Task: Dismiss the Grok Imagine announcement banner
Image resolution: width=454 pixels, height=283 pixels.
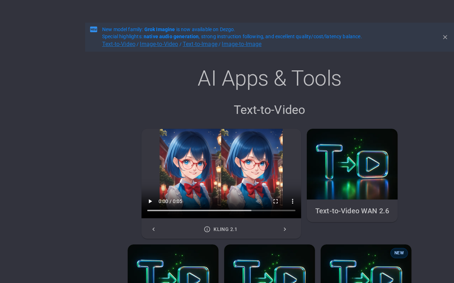Action: point(445,37)
